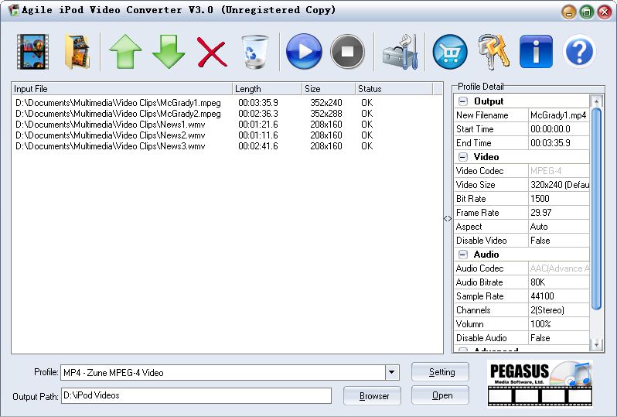This screenshot has width=617, height=417.
Task: Select the News1.wmv file row
Action: click(227, 125)
